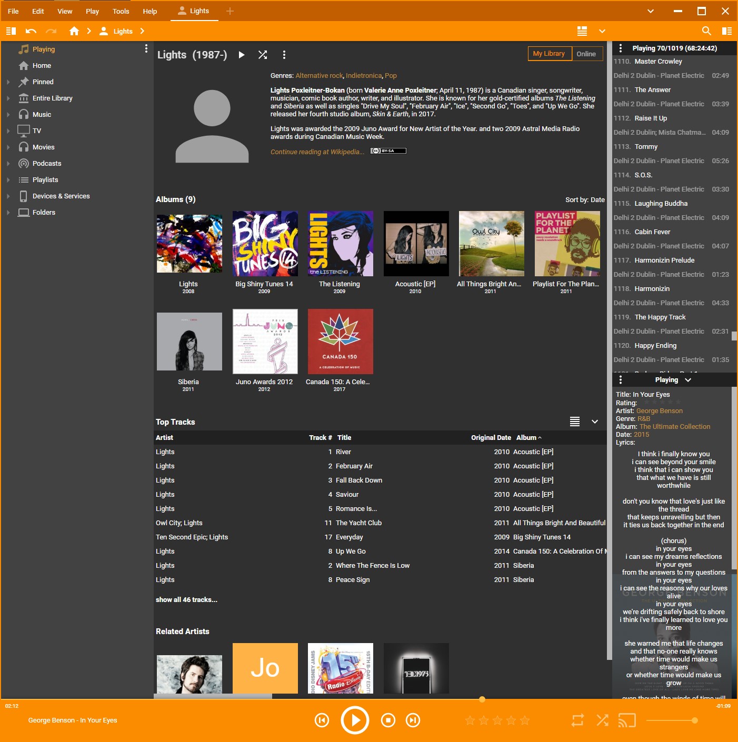Select 'Master Crowley' in the playing queue
Image resolution: width=738 pixels, height=742 pixels.
[x=659, y=62]
